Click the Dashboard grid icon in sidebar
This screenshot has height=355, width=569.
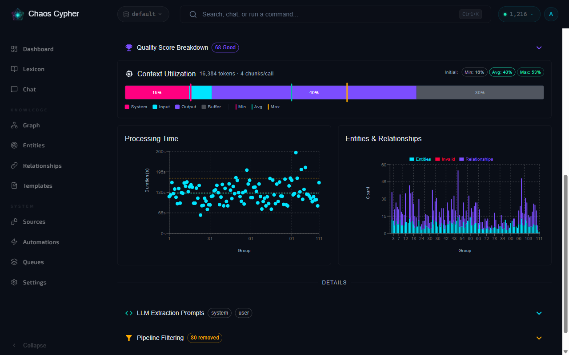coord(14,49)
